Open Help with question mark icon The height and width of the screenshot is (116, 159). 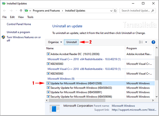coord(153,42)
